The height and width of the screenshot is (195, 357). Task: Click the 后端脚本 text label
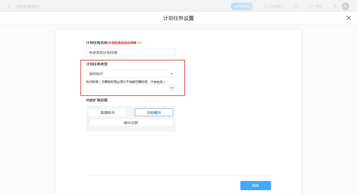coord(277,7)
